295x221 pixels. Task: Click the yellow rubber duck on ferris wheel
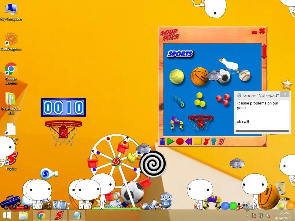[133, 157]
